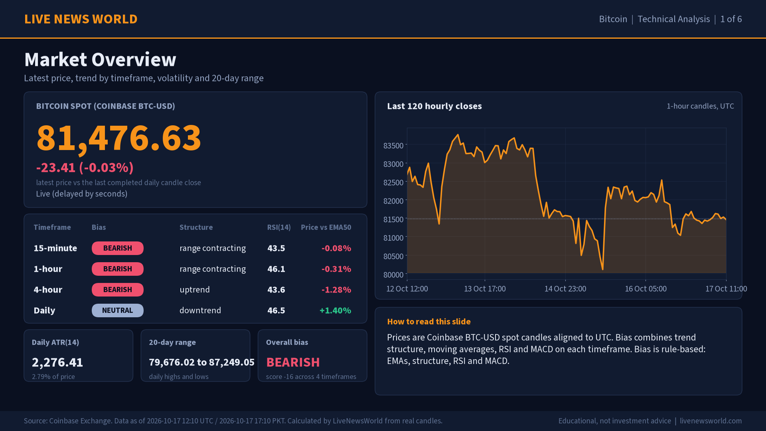Click the 83500 y-axis label

coord(393,146)
